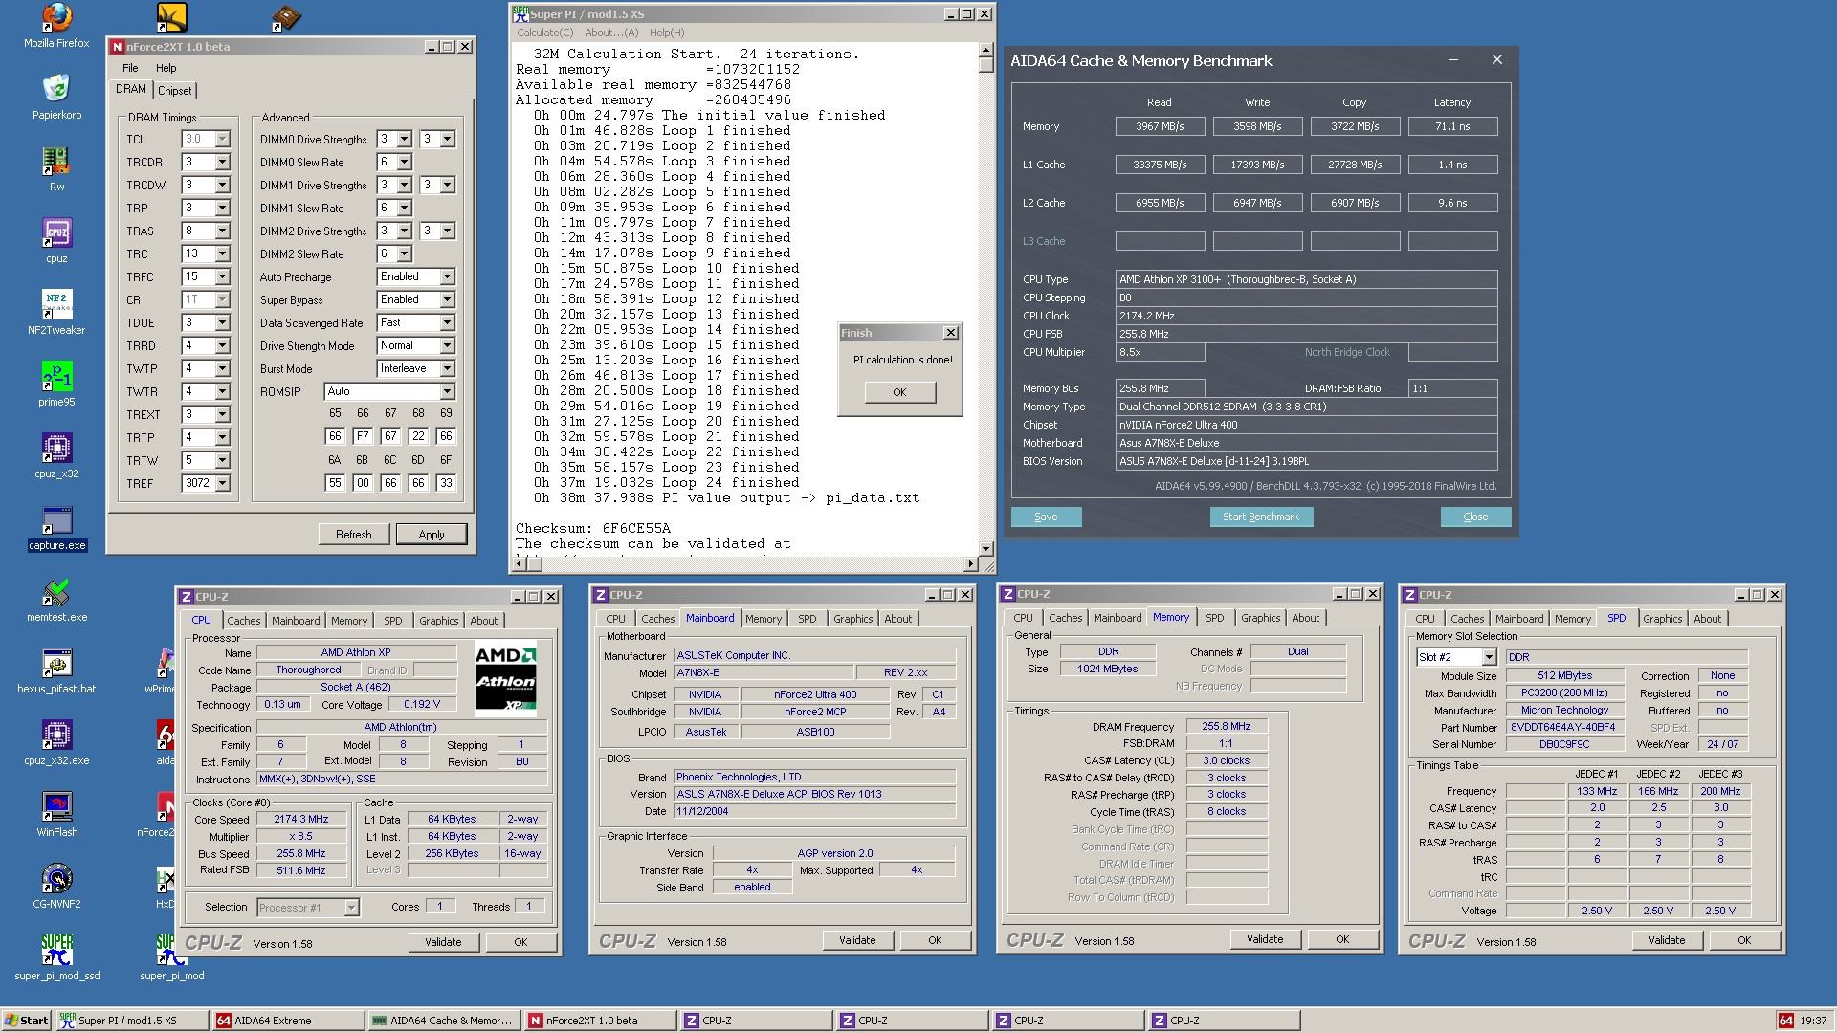The height and width of the screenshot is (1033, 1837).
Task: Switch to Chipset tab in nForce2XT
Action: (x=175, y=91)
